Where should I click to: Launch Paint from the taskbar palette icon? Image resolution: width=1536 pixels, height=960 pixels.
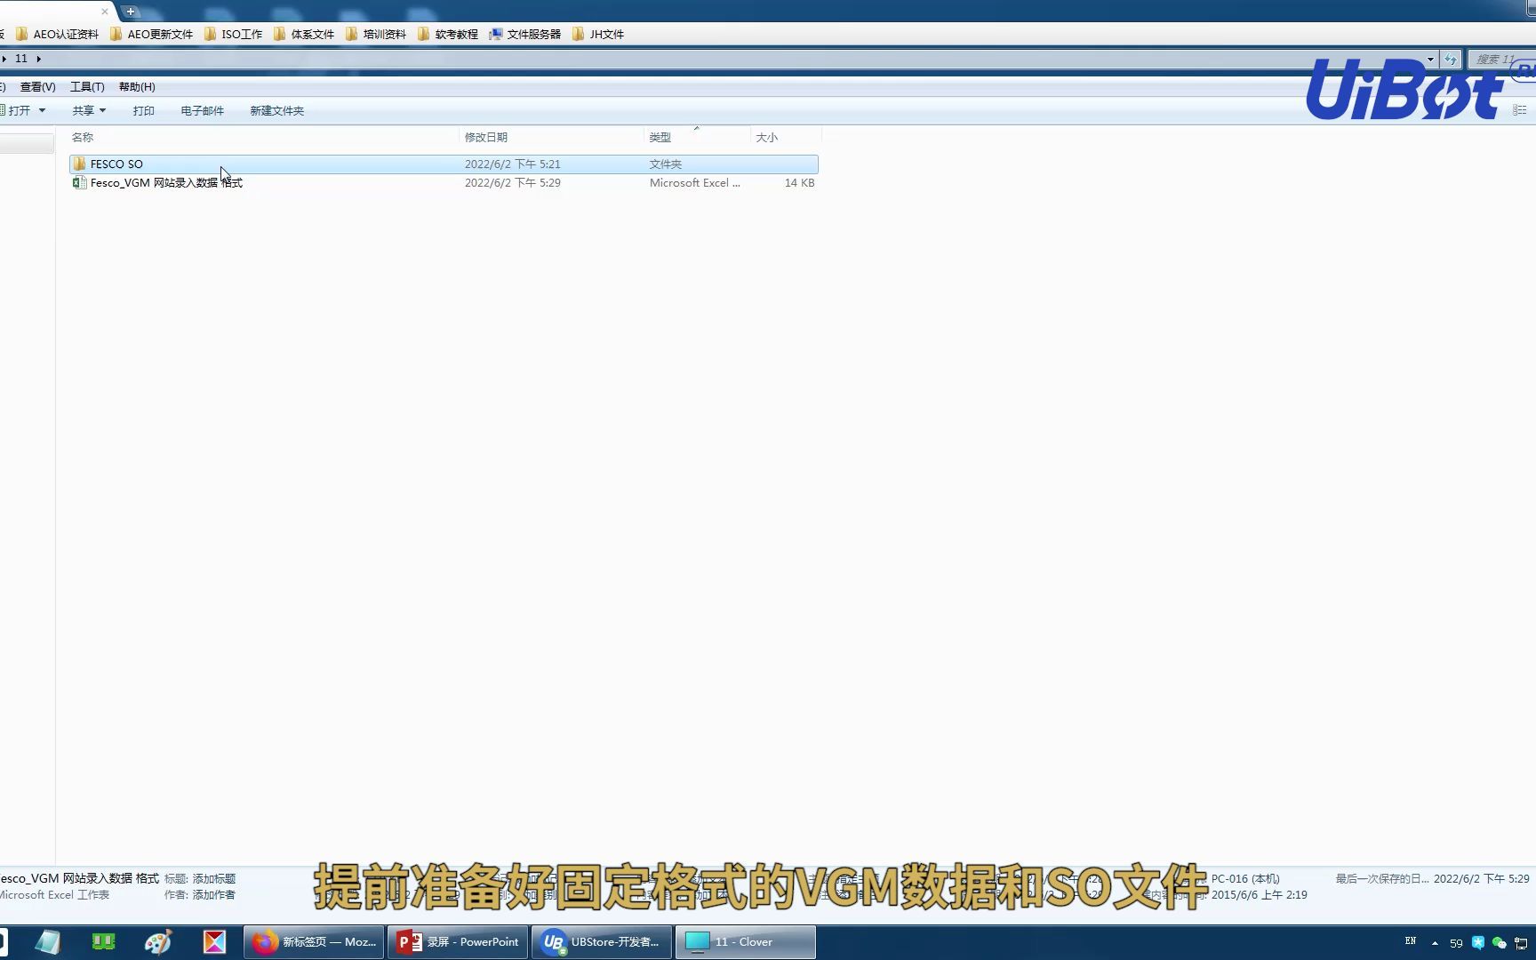158,942
